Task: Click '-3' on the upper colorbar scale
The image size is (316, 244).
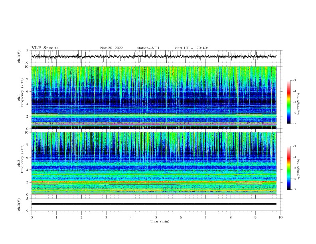Action: [x=294, y=80]
